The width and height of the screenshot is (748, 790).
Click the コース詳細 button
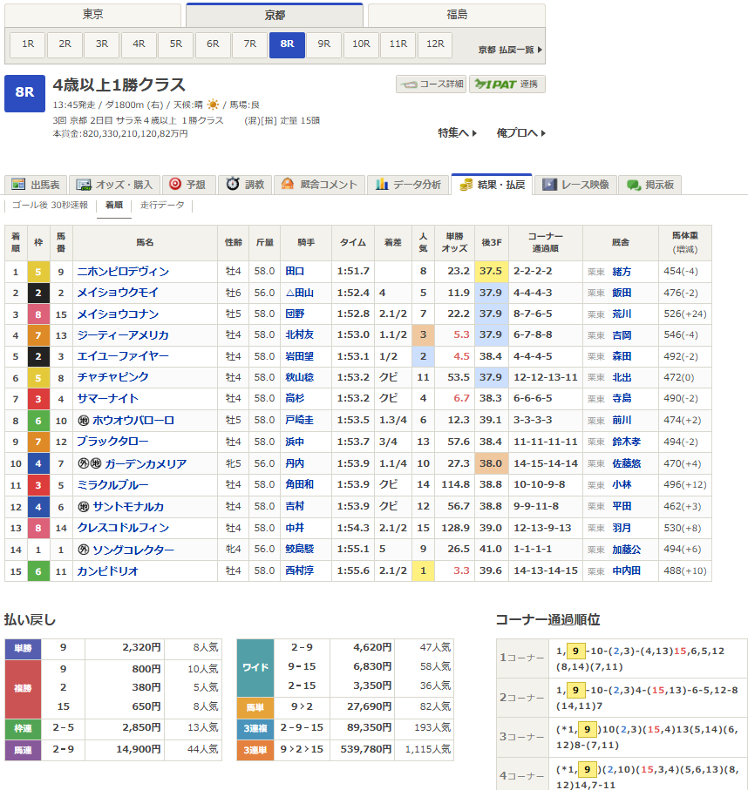431,84
